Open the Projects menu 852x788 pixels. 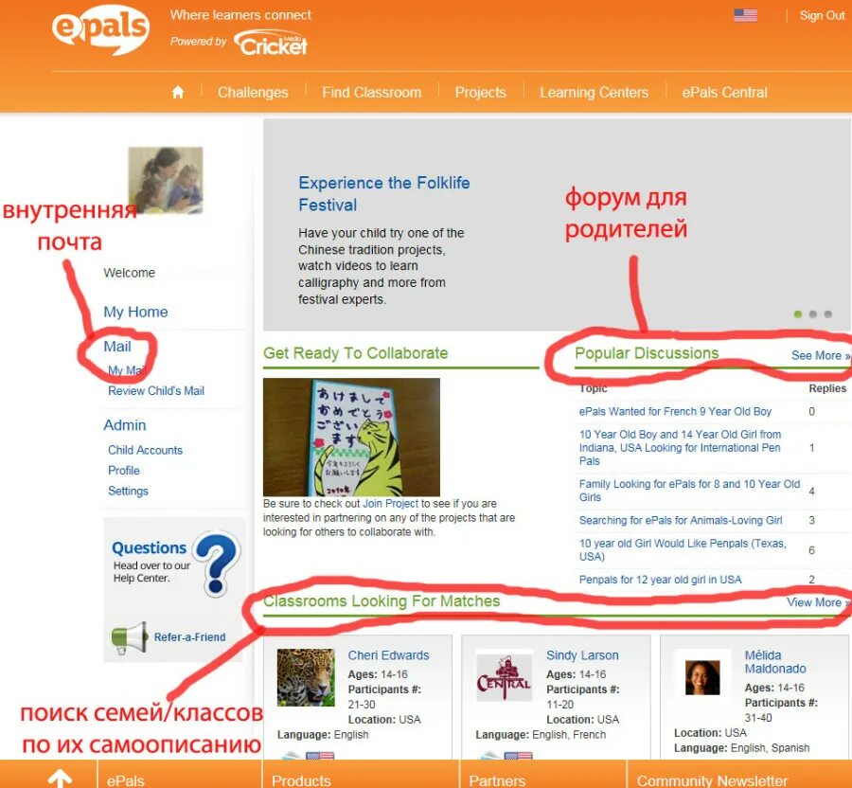tap(480, 93)
